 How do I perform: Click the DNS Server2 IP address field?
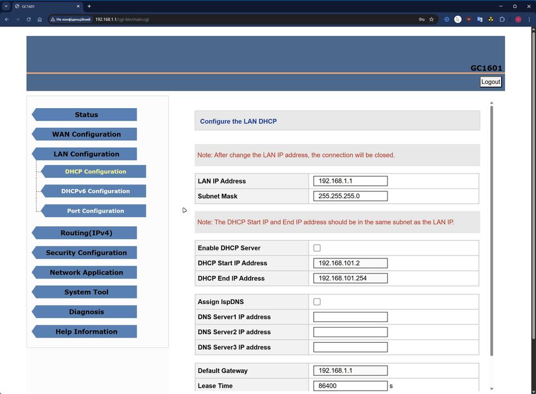click(x=350, y=332)
